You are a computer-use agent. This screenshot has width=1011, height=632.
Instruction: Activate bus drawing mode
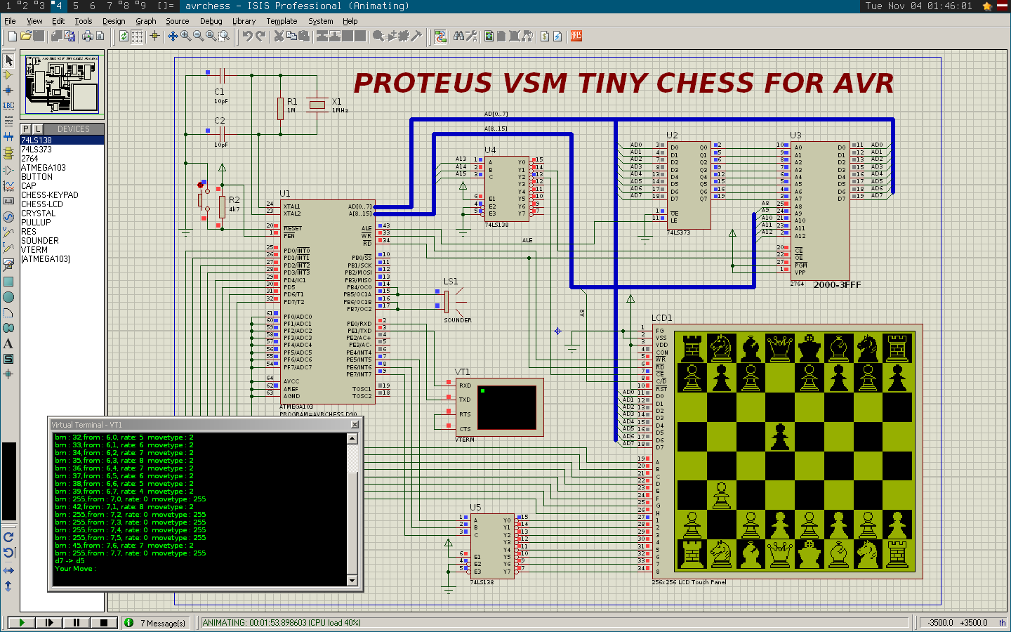[8, 136]
